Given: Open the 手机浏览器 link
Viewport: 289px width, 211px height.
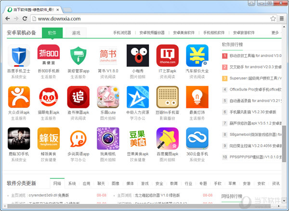Looking at the screenshot, I should (x=122, y=33).
